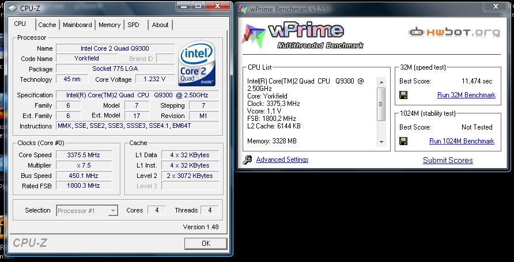This screenshot has width=514, height=262.
Task: Click the key icon beside Advanced Settings
Action: (248, 160)
